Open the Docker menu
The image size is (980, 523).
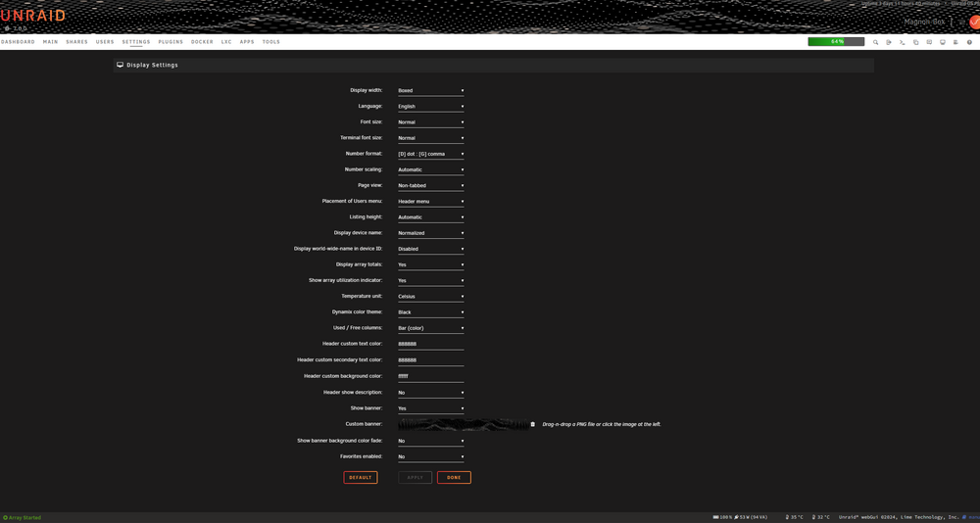202,42
